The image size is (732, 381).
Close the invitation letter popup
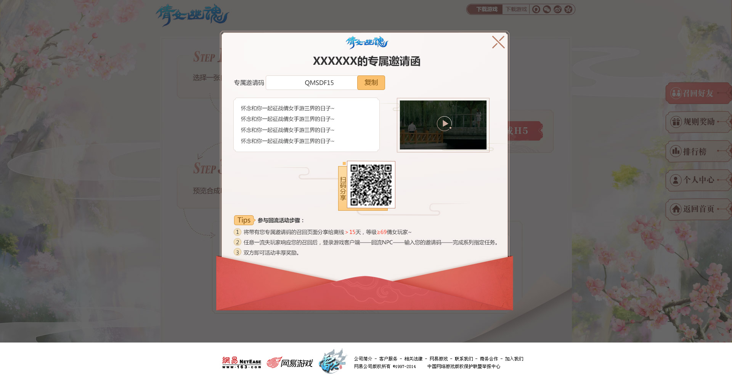click(x=498, y=42)
